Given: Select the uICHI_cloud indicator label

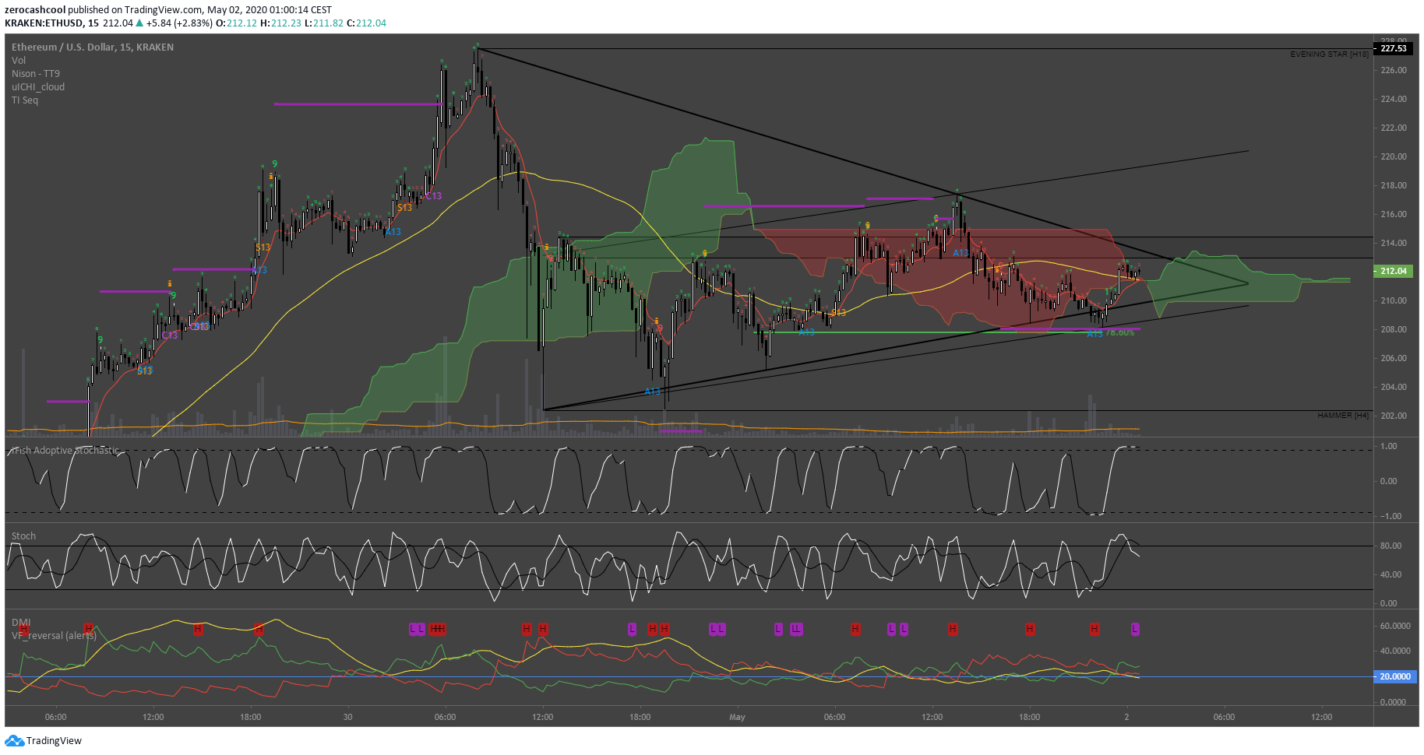Looking at the screenshot, I should (38, 87).
